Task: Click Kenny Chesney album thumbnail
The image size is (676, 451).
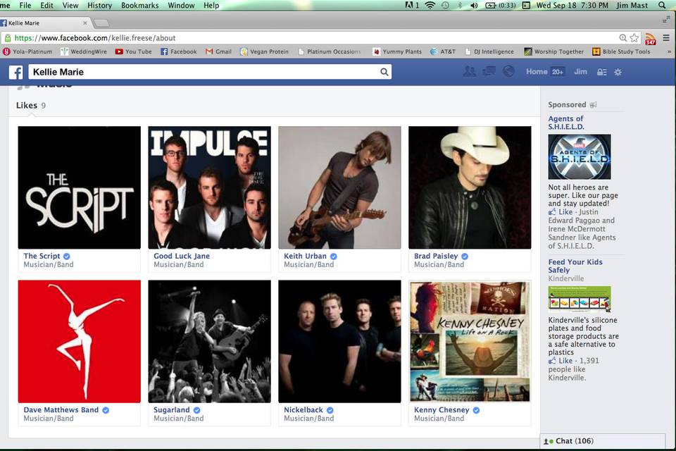Action: pyautogui.click(x=470, y=341)
